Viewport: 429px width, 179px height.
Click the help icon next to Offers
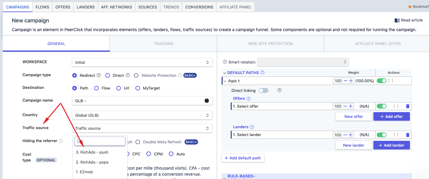click(x=249, y=99)
